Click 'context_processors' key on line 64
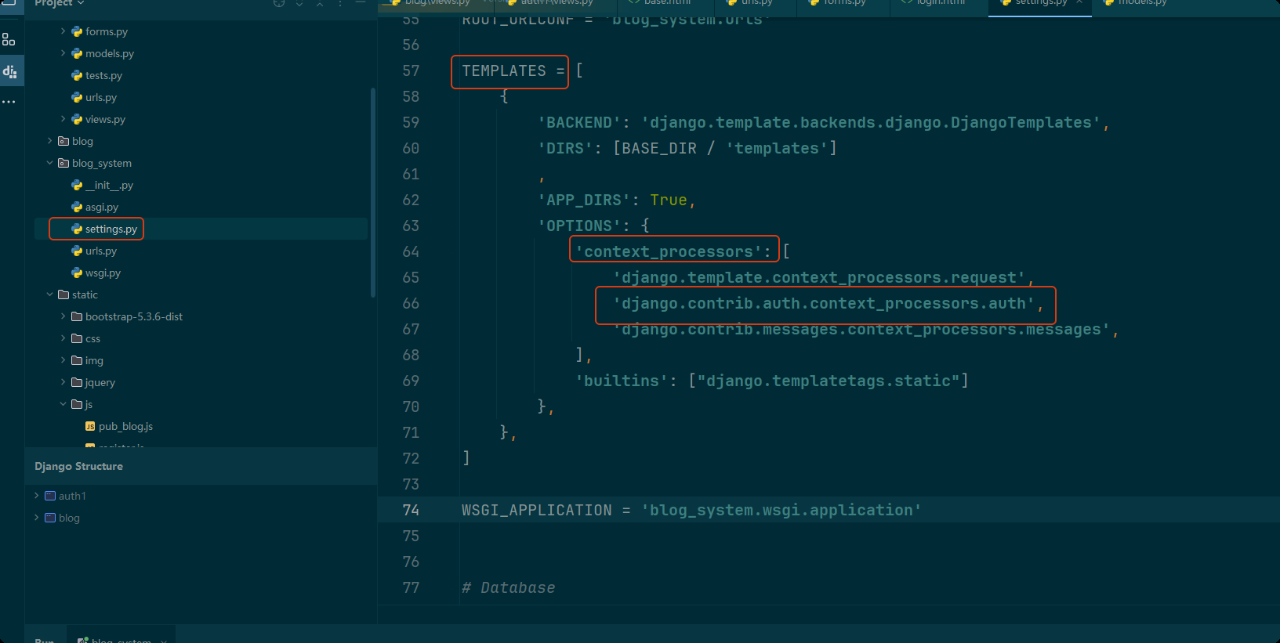This screenshot has height=643, width=1280. coord(669,251)
